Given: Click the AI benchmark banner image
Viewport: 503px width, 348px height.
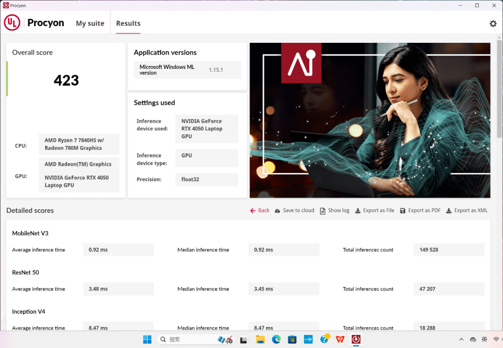Looking at the screenshot, I should [x=370, y=120].
